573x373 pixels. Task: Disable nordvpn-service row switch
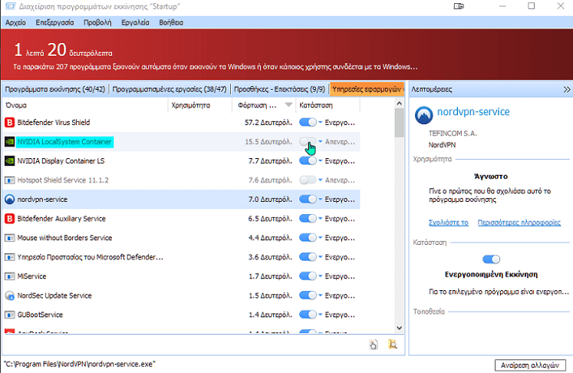(x=308, y=200)
